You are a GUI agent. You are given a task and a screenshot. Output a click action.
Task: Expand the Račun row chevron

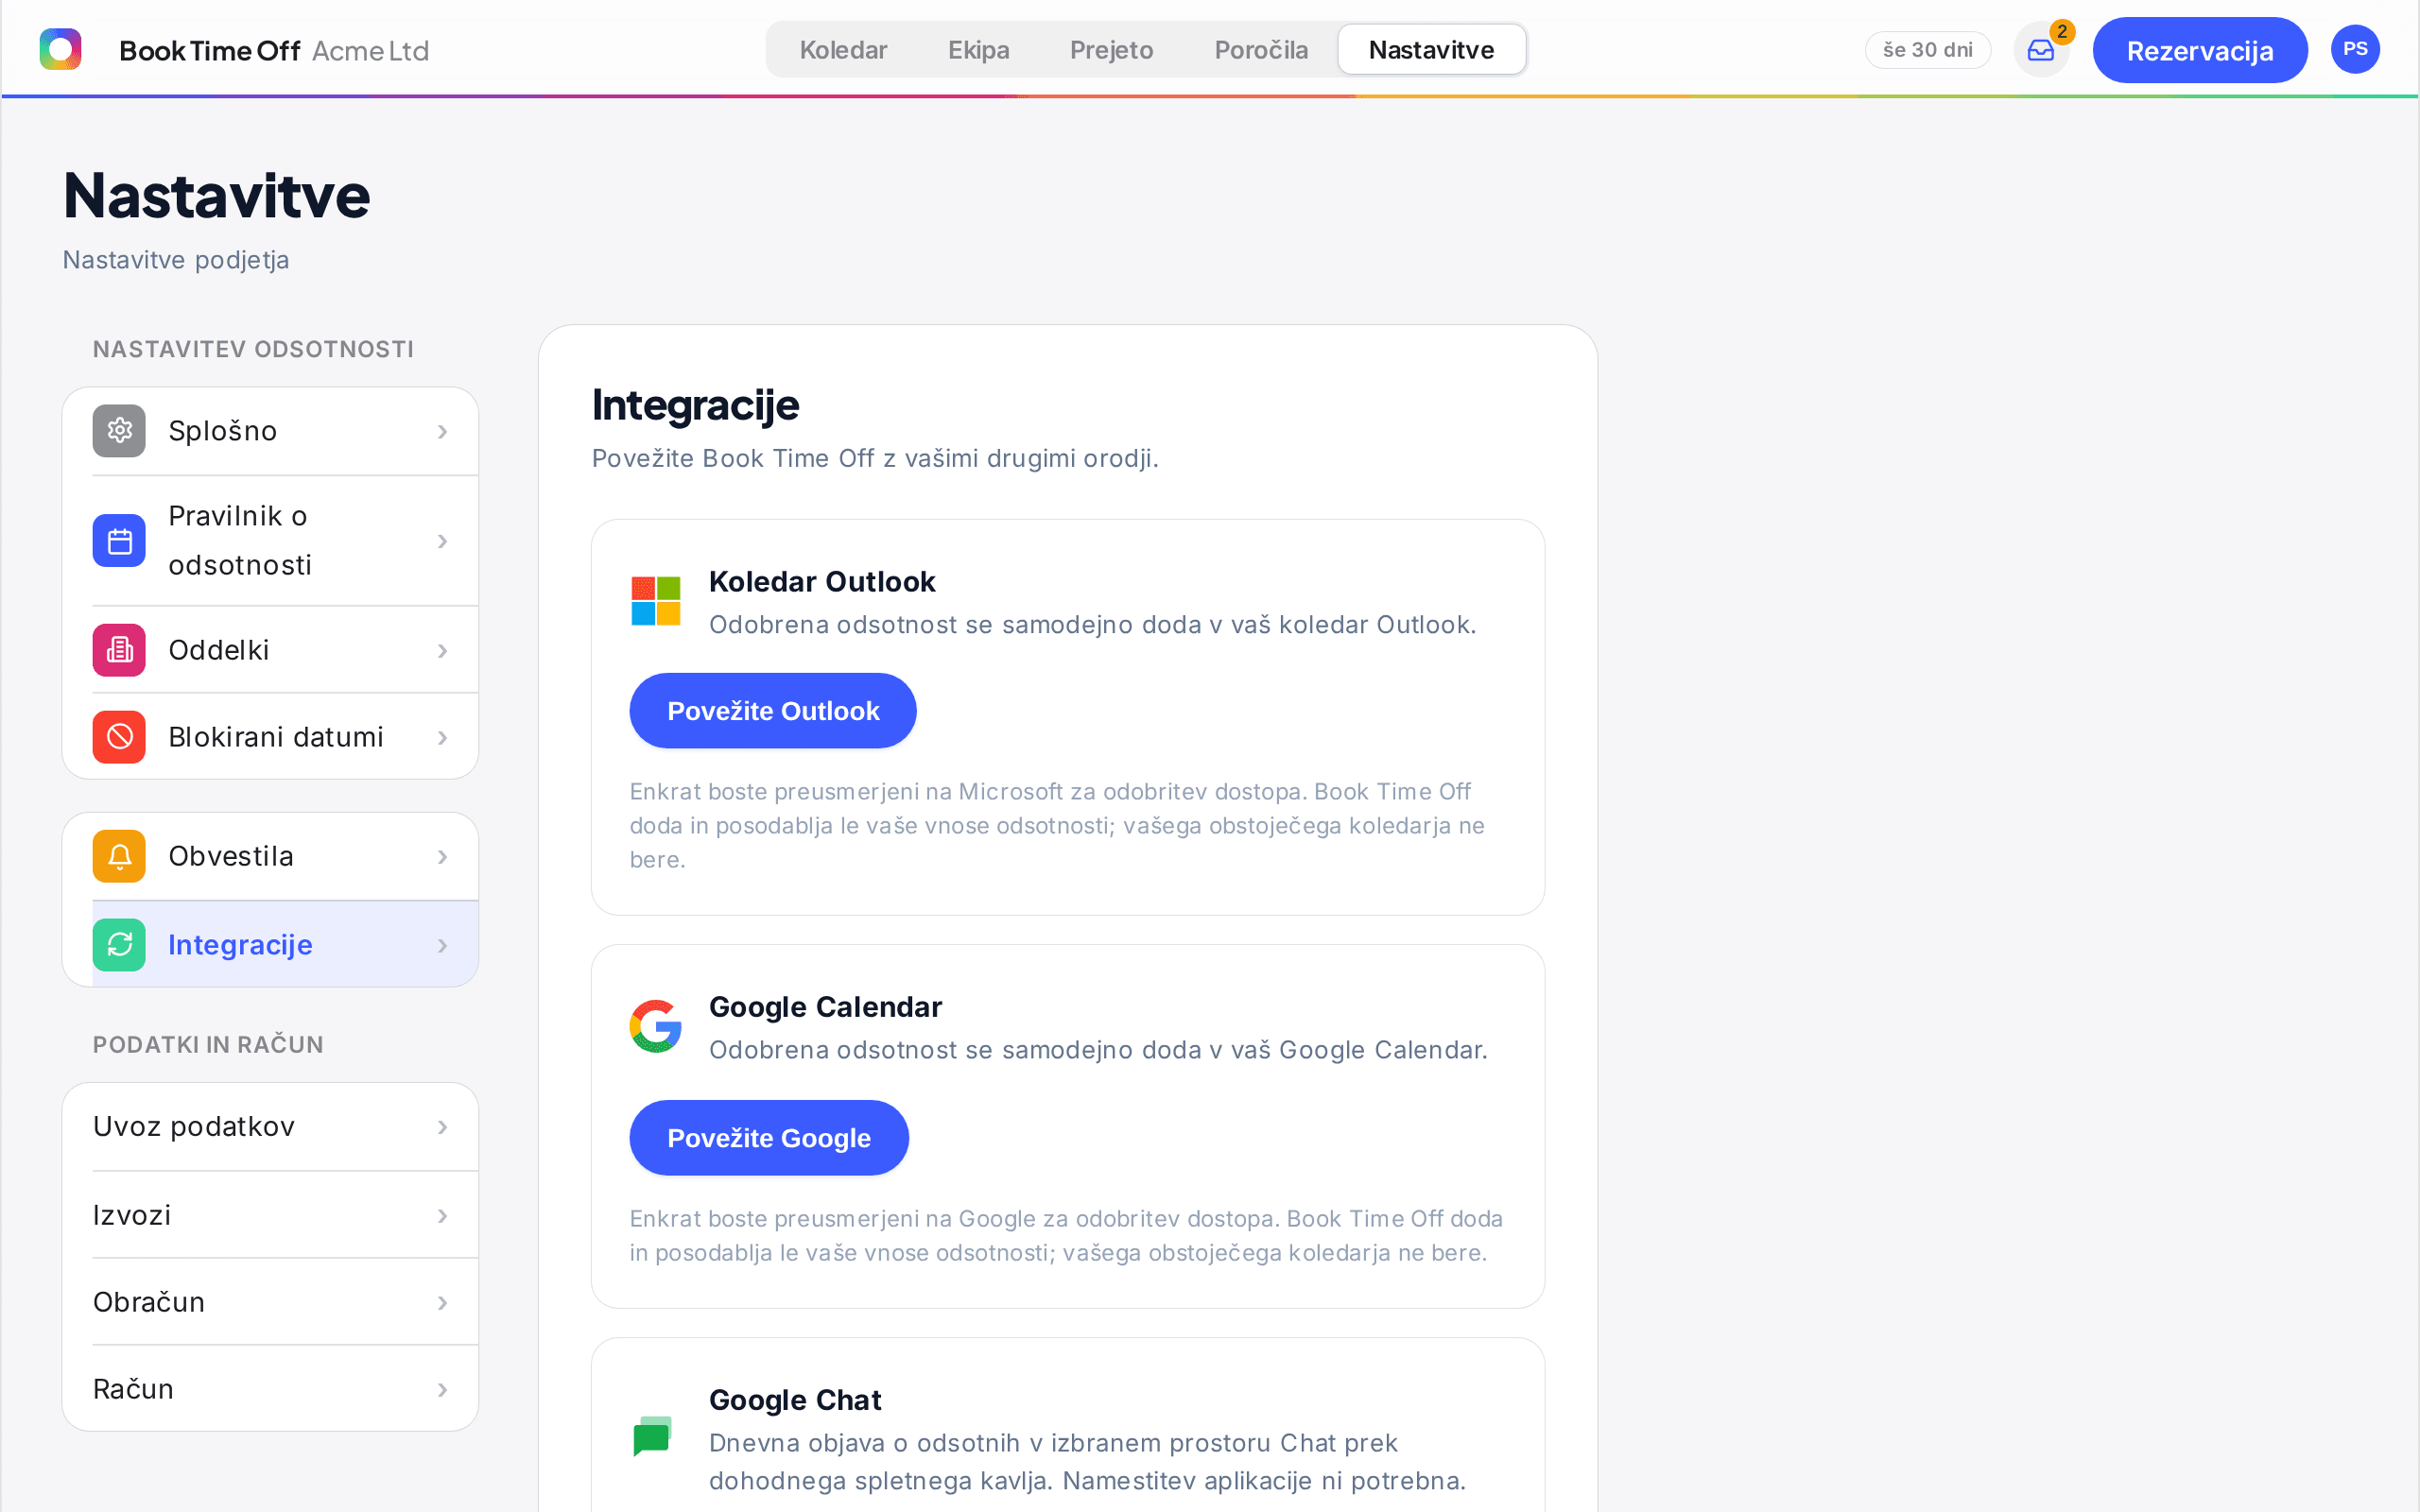(x=442, y=1390)
